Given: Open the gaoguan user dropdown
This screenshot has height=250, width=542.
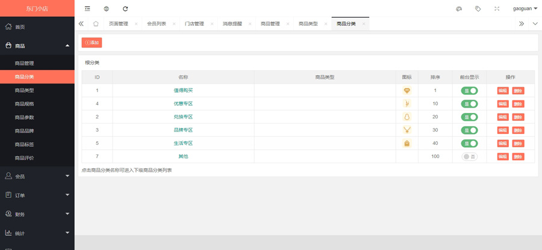Looking at the screenshot, I should (x=525, y=9).
